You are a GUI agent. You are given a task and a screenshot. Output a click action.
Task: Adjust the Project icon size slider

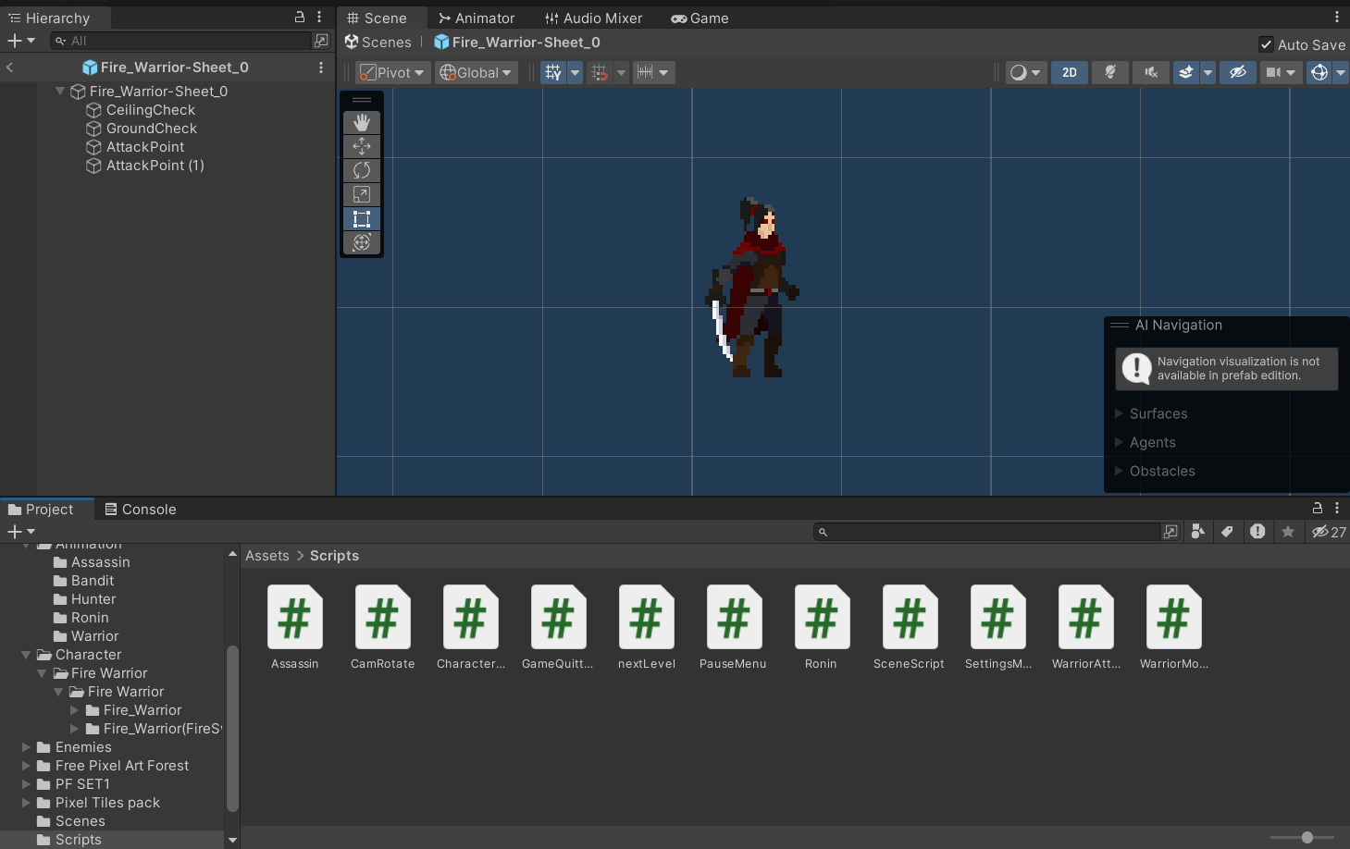click(x=1302, y=837)
